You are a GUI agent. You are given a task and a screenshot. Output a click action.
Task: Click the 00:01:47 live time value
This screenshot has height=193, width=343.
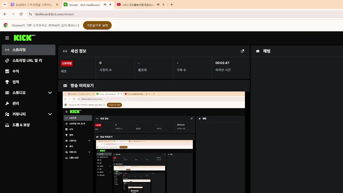pyautogui.click(x=222, y=63)
